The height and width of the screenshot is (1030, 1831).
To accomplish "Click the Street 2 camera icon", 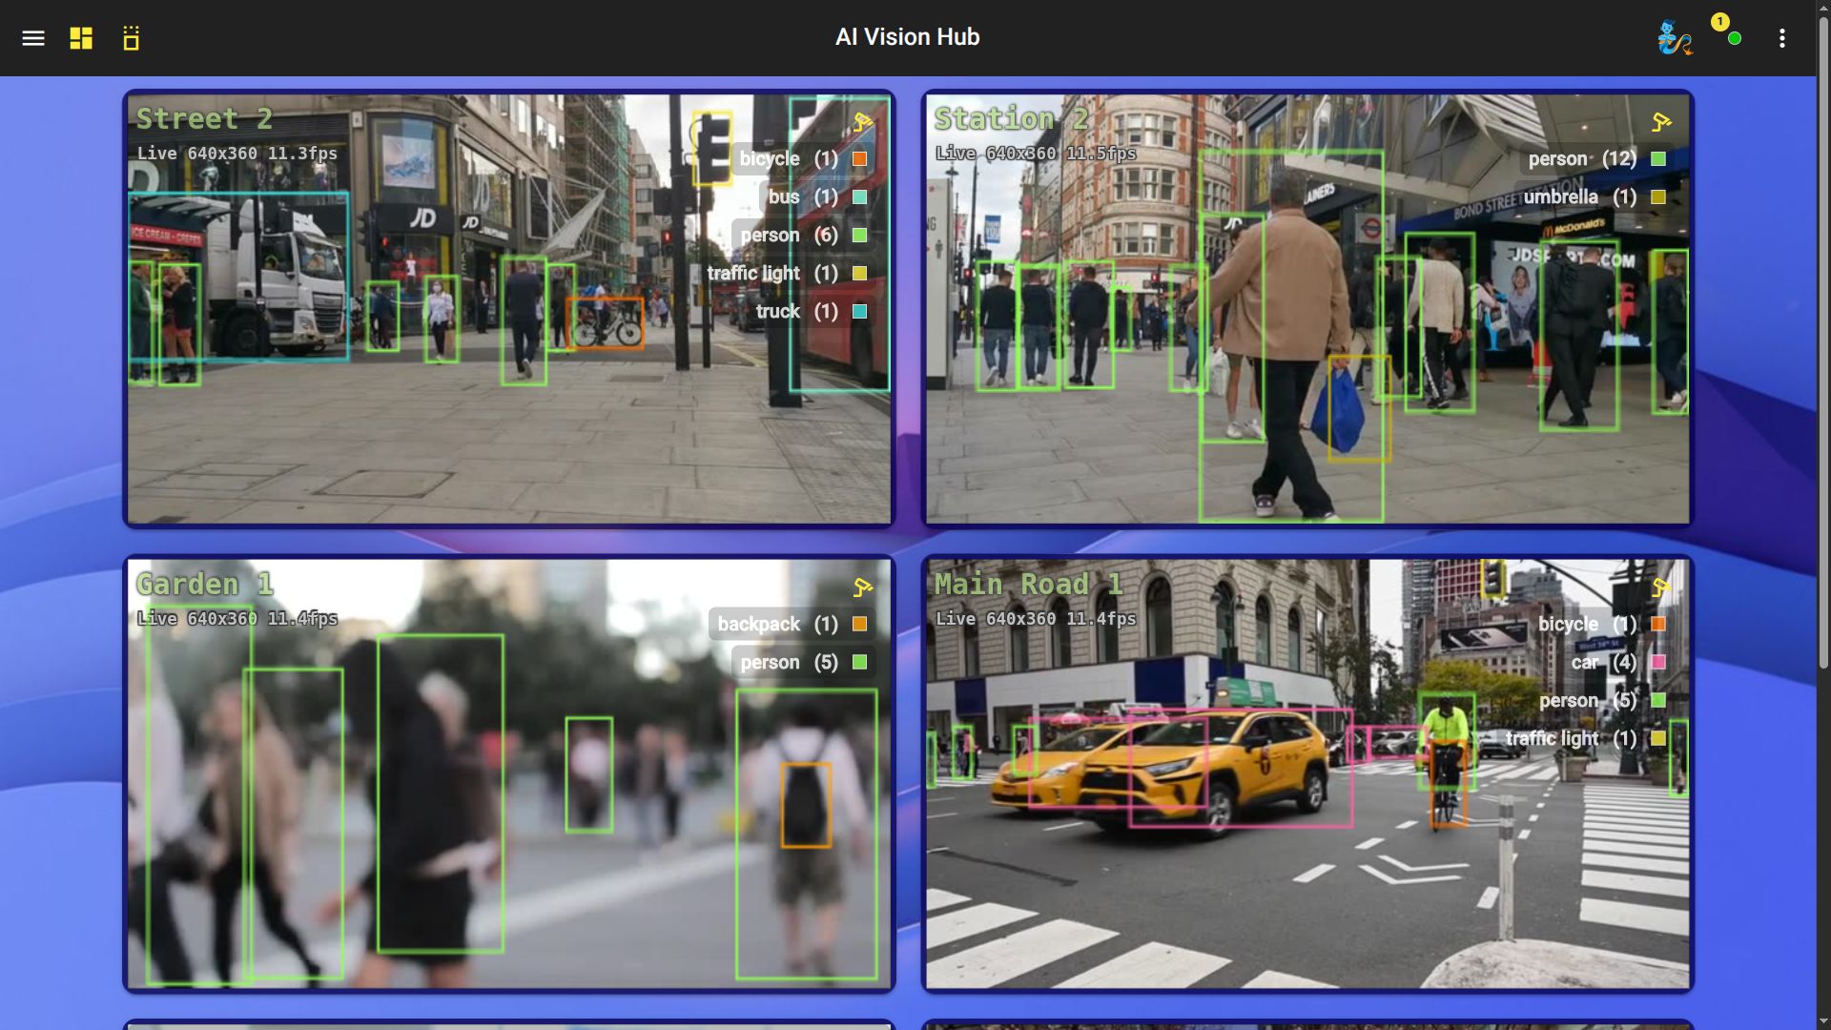I will pyautogui.click(x=862, y=122).
